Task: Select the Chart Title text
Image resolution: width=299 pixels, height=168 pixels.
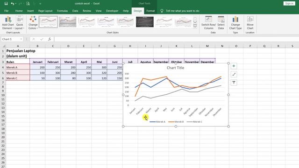Action: (176, 68)
